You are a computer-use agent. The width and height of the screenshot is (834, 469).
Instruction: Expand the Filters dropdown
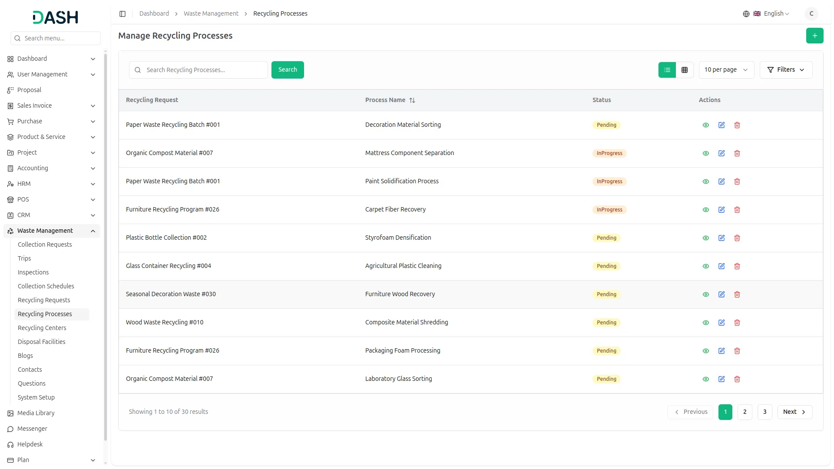pos(785,70)
